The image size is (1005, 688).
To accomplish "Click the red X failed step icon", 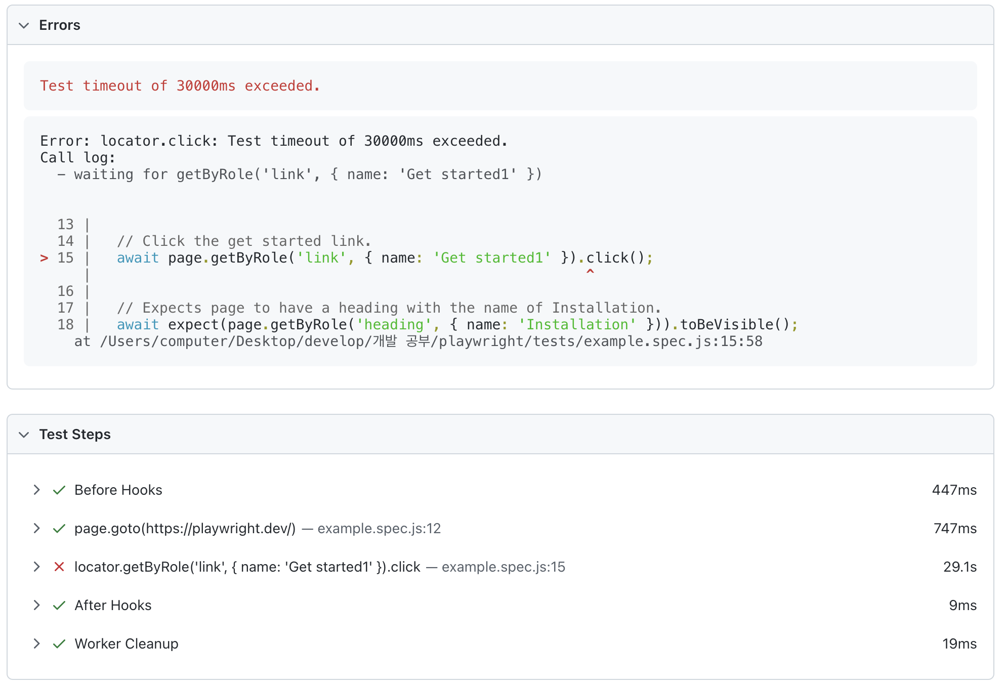I will pyautogui.click(x=59, y=567).
